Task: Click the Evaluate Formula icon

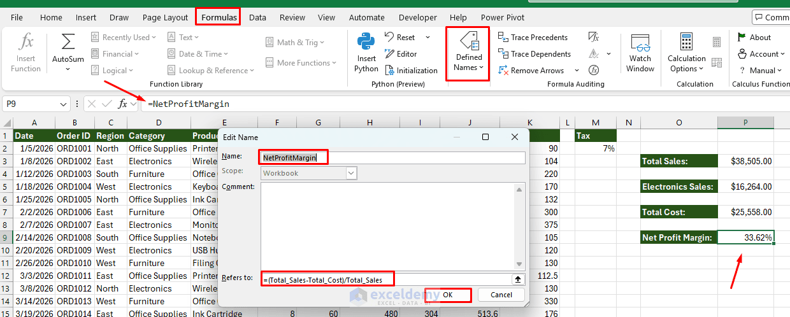Action: click(594, 71)
